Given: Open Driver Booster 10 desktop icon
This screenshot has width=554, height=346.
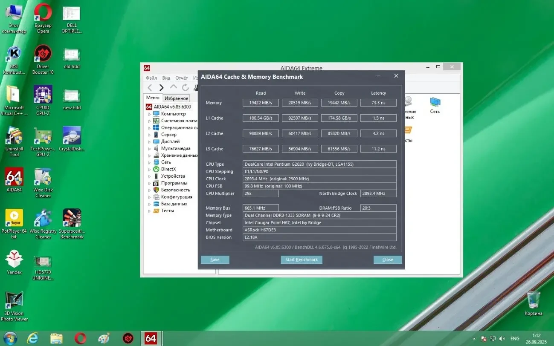Looking at the screenshot, I should pos(43,54).
